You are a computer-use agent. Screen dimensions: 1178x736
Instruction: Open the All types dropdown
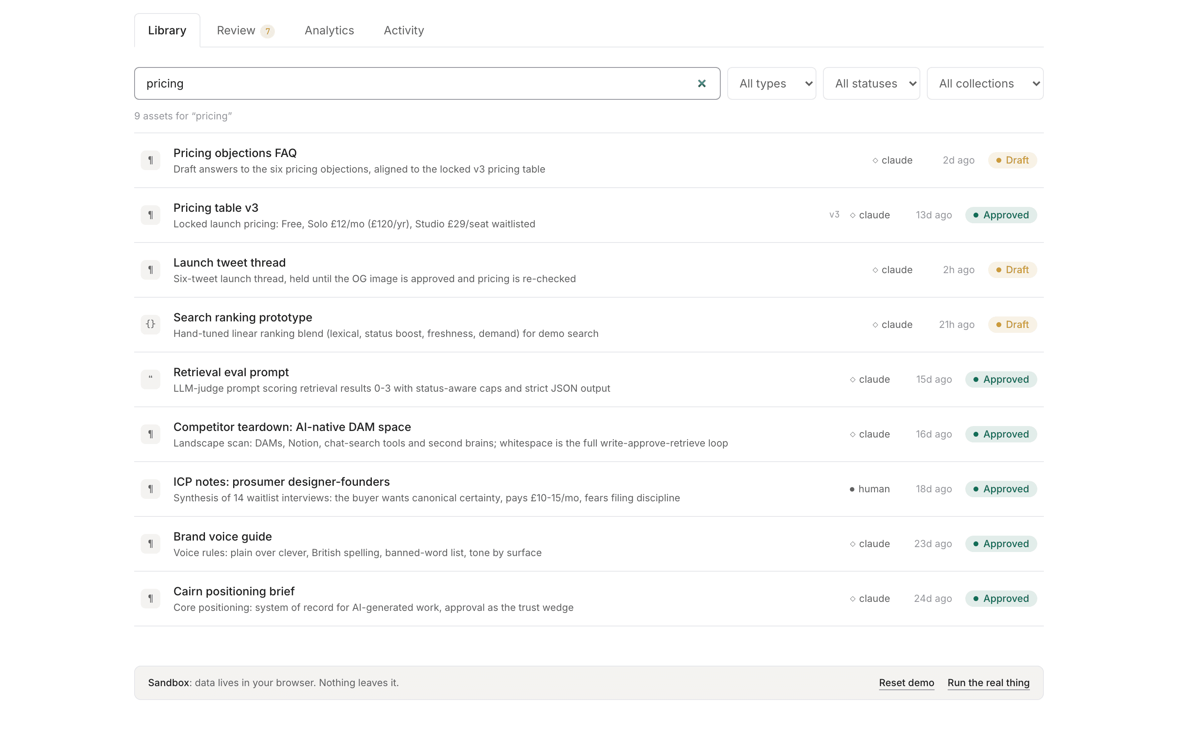coord(771,84)
